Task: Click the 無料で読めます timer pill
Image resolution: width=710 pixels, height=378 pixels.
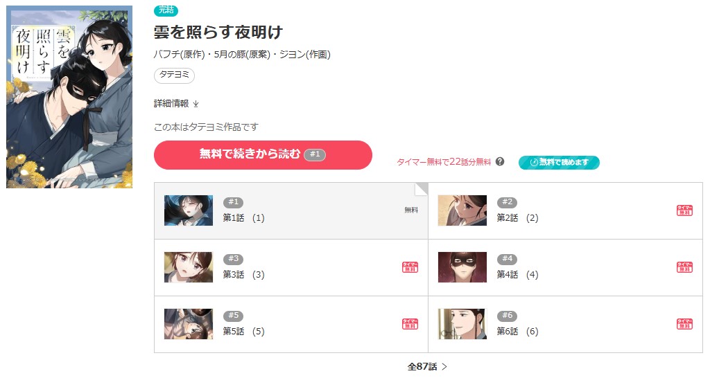Action: [559, 163]
